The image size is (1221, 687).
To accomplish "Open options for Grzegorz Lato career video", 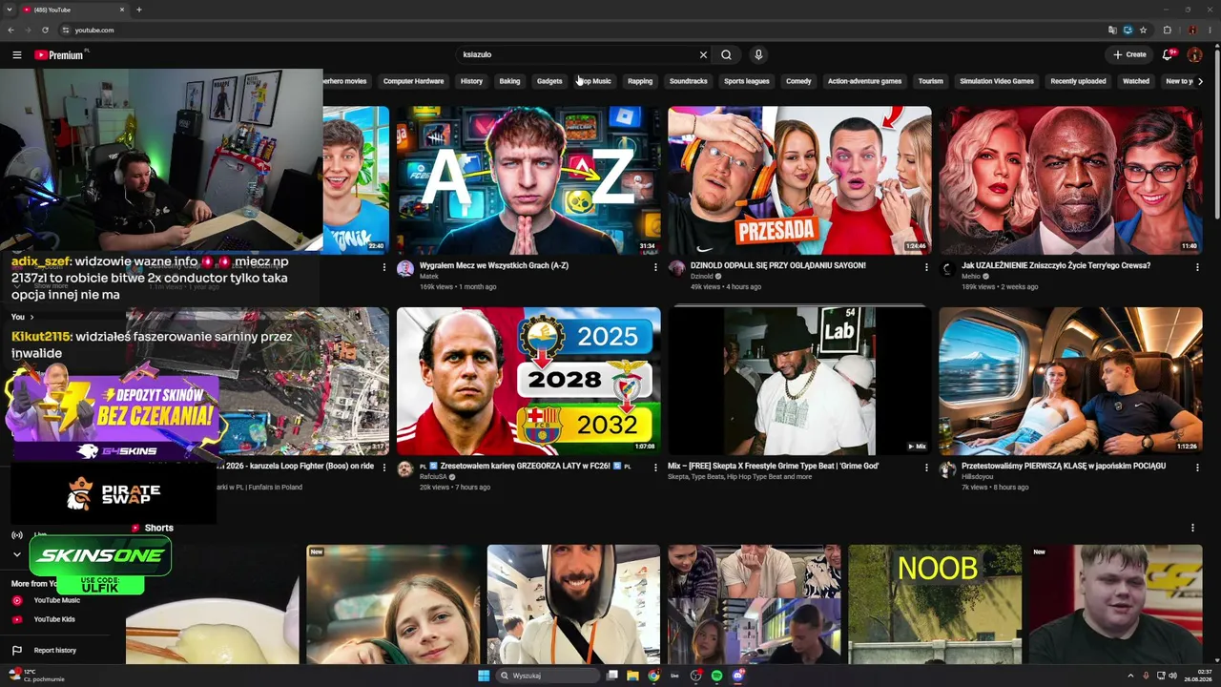I will [x=655, y=468].
